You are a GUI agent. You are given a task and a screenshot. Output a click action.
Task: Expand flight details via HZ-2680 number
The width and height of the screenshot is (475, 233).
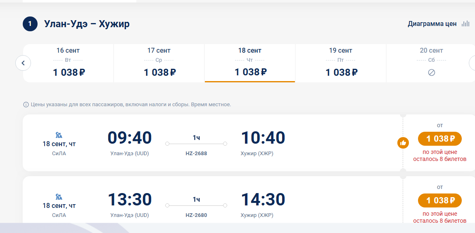196,215
